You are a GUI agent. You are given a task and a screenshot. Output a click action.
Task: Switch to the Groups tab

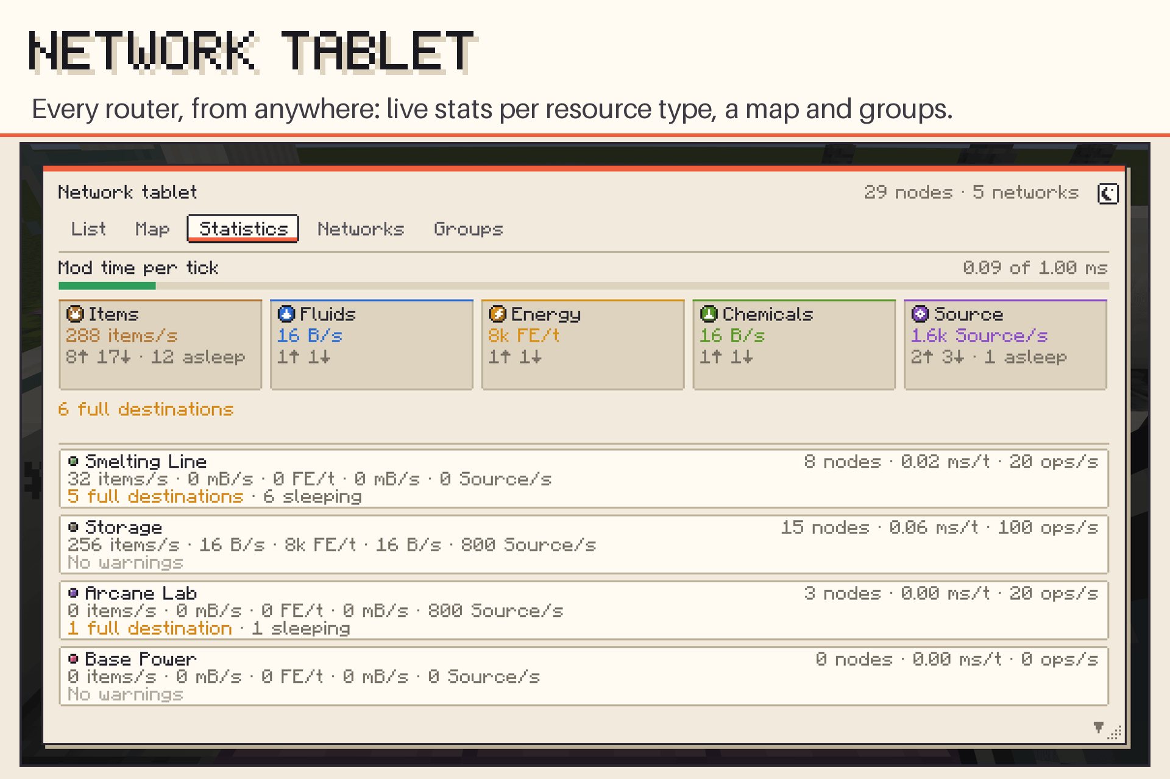pyautogui.click(x=469, y=229)
